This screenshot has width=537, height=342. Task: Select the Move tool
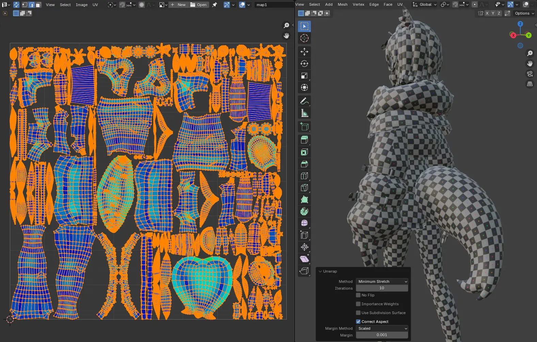click(304, 52)
